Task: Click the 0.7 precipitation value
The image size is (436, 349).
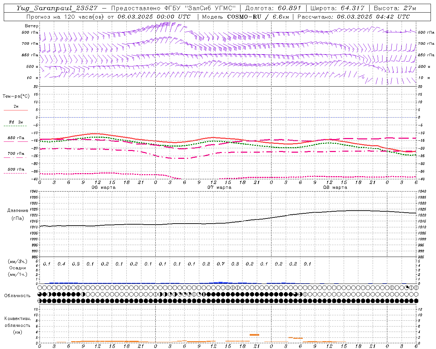Action: coord(220,264)
